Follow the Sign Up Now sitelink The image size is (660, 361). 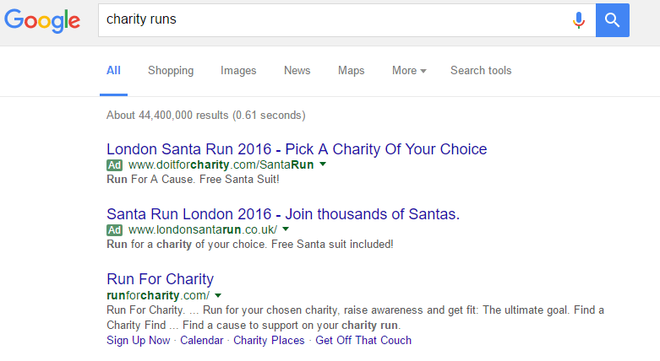tap(138, 341)
